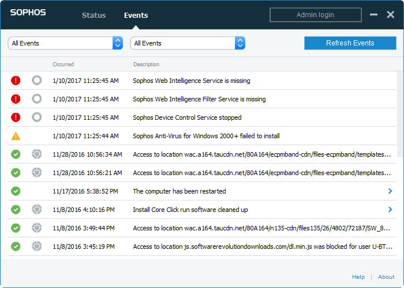The image size is (404, 288).
Task: Click the Refresh Events button
Action: click(350, 43)
